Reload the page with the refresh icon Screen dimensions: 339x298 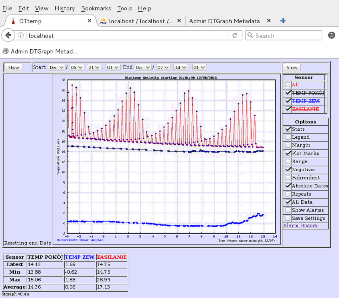coord(235,35)
